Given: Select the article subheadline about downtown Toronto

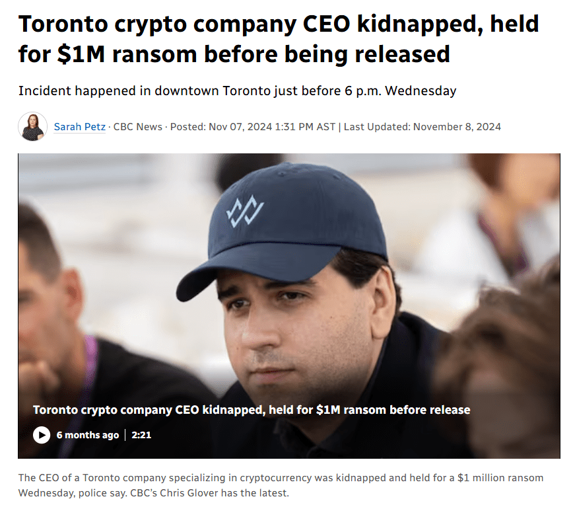Looking at the screenshot, I should (x=238, y=91).
